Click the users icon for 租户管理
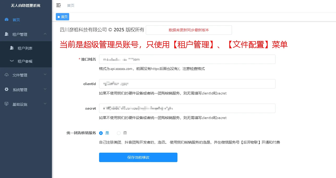The height and width of the screenshot is (178, 336). 6,34
